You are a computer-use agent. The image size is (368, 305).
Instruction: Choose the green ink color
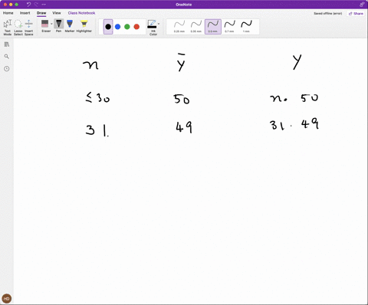[x=127, y=27]
